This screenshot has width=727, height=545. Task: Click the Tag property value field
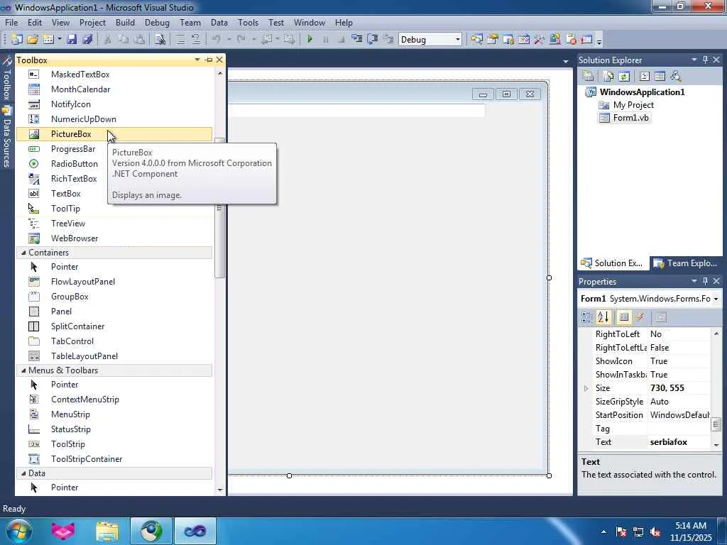679,429
